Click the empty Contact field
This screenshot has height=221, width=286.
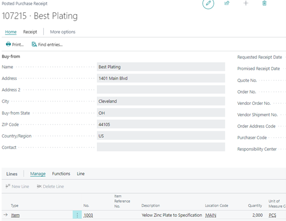(x=161, y=147)
